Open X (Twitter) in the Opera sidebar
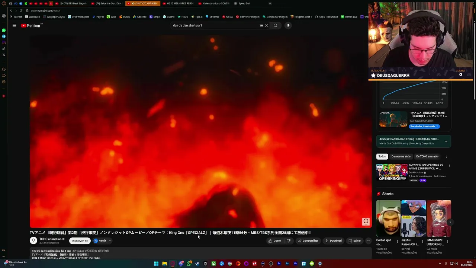476x268 pixels. pos(4,55)
